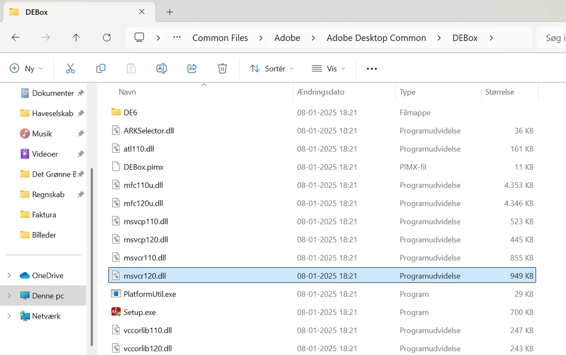Open the Haveselskab pinned folder
566x355 pixels.
tap(52, 113)
